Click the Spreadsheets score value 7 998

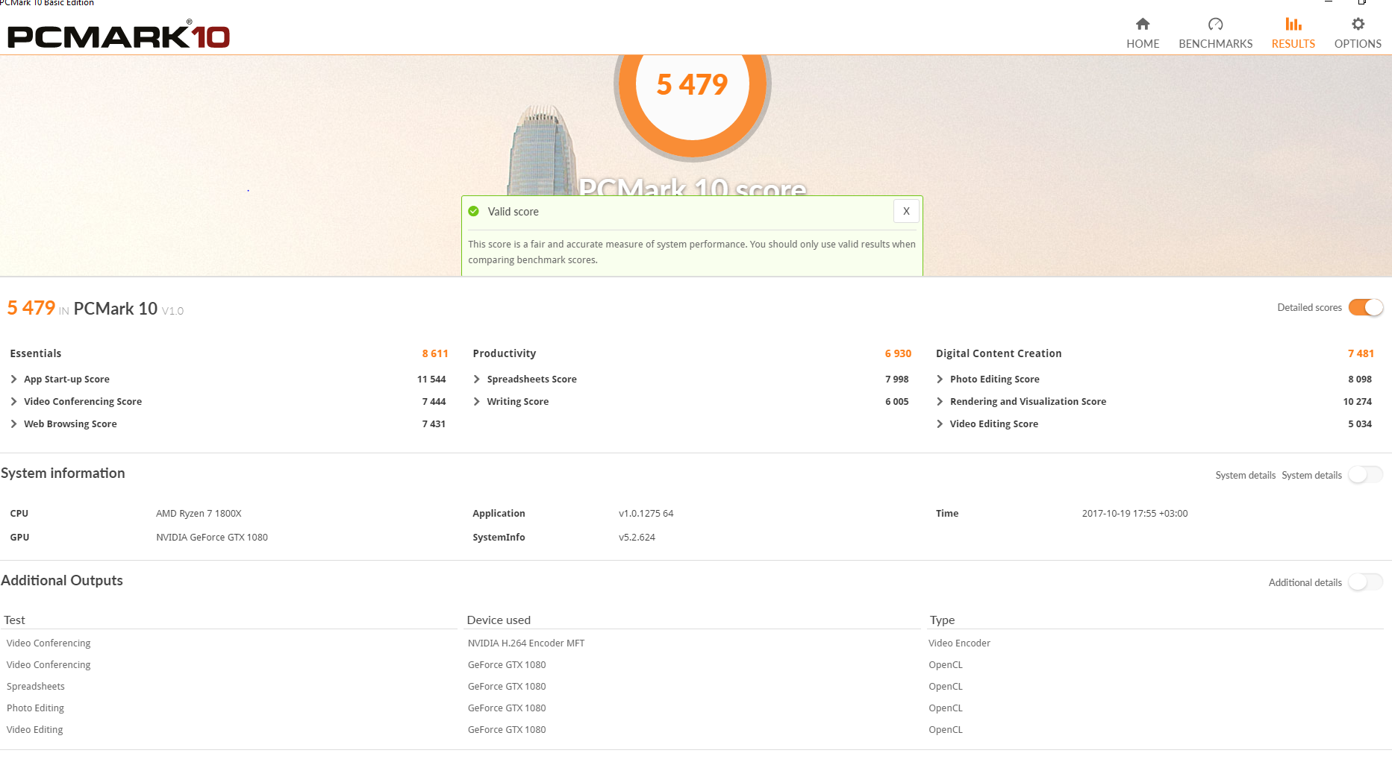(x=897, y=380)
